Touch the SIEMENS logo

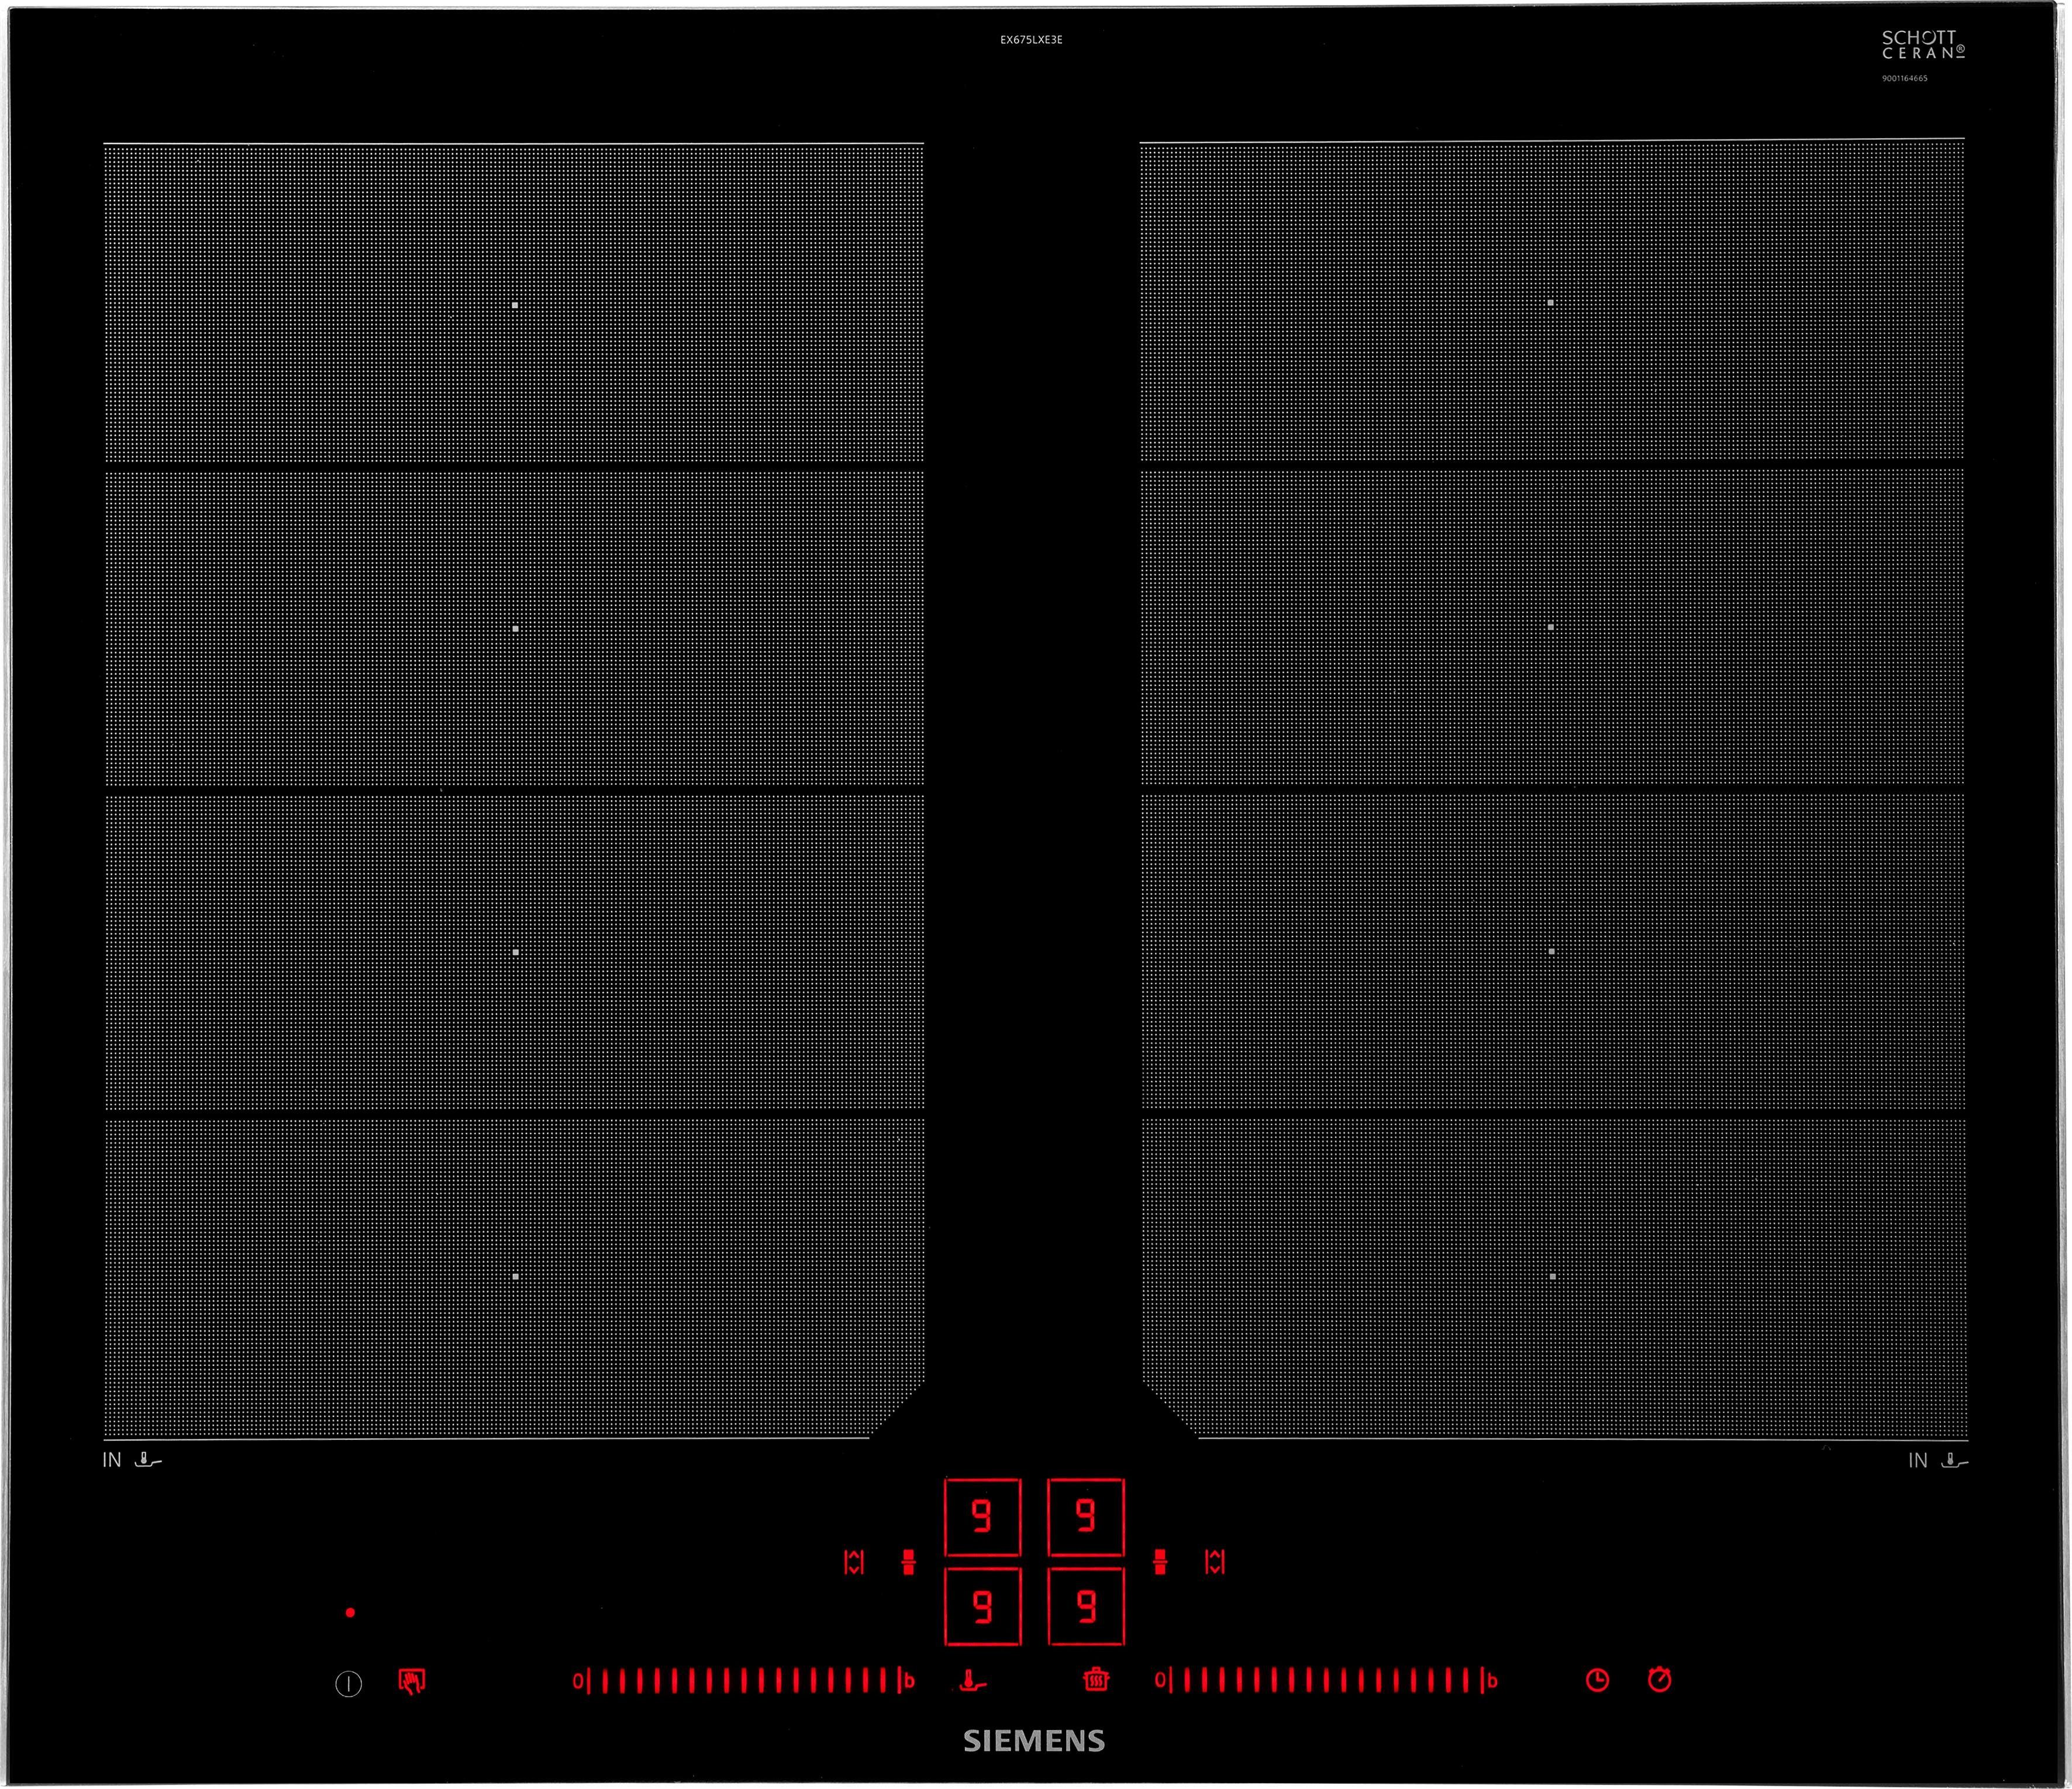(1034, 1741)
